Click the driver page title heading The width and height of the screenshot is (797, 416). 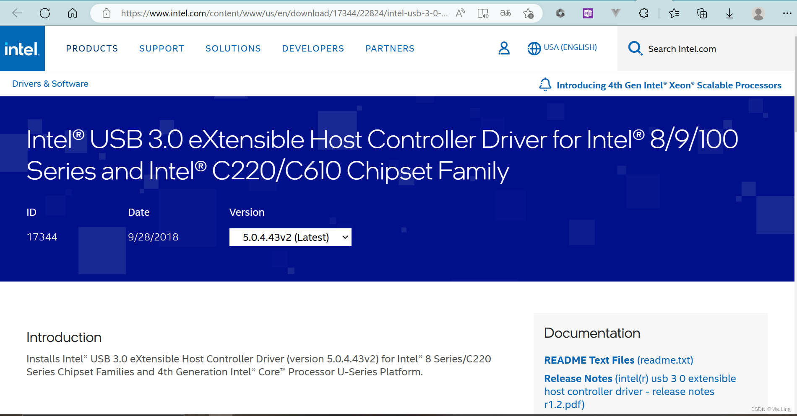[382, 155]
